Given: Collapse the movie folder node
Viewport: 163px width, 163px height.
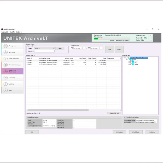Looking at the screenshot, I should [x=127, y=59].
